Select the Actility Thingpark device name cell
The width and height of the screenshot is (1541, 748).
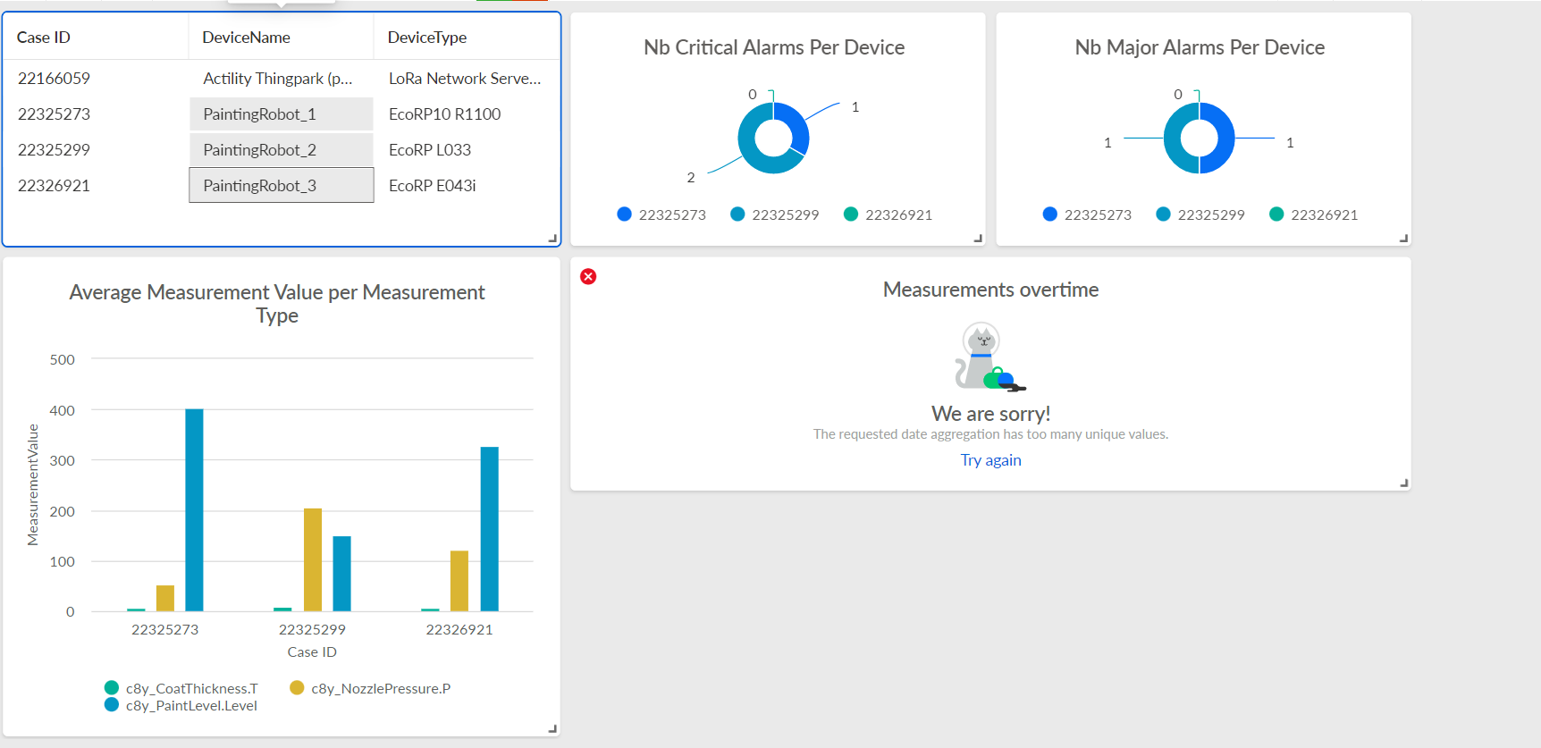click(x=282, y=79)
